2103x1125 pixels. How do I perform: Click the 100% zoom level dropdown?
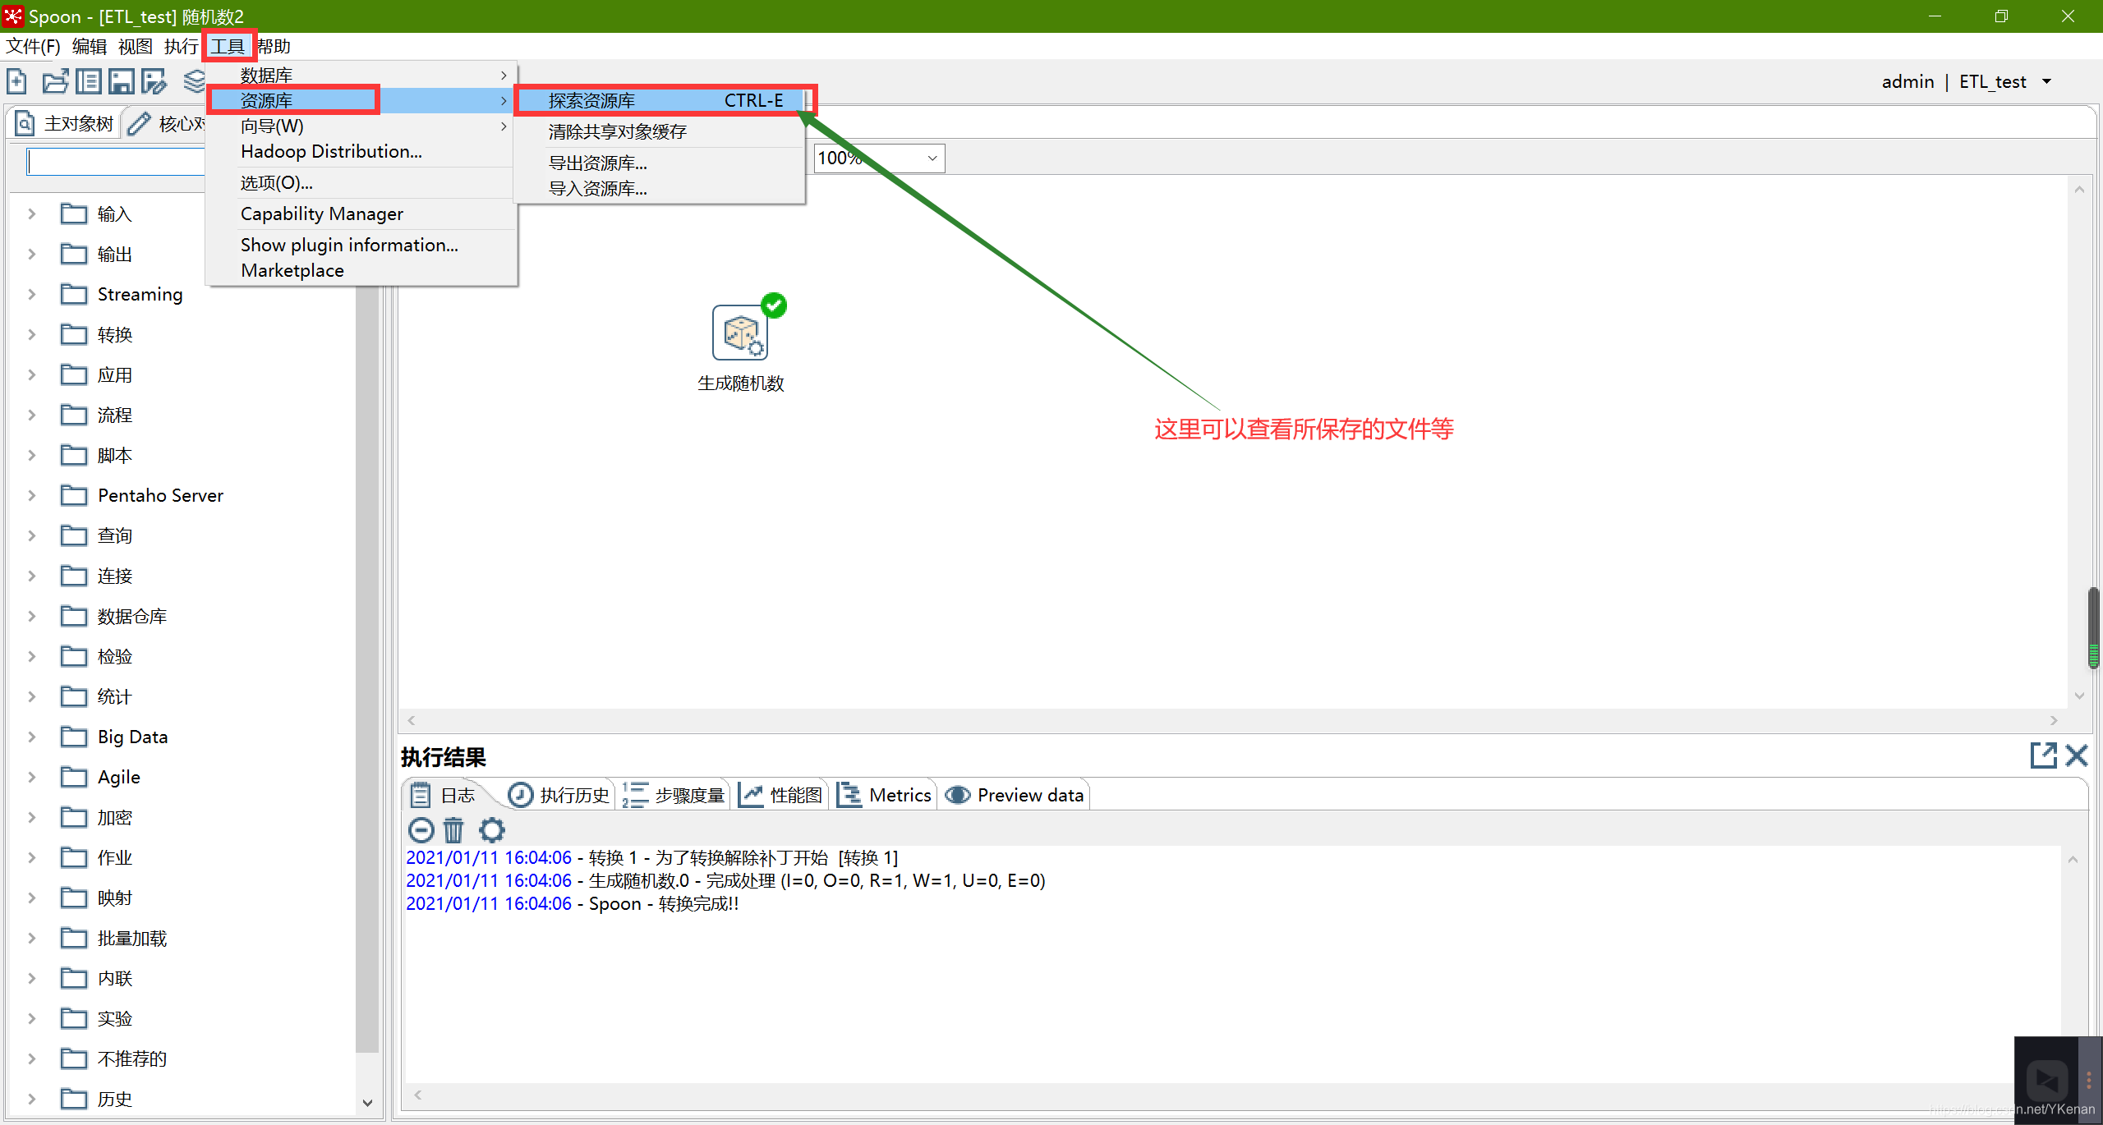point(877,157)
